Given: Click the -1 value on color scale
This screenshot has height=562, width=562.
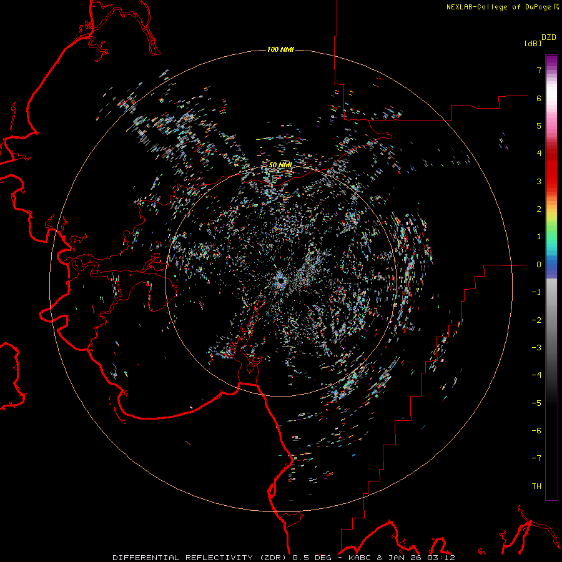Looking at the screenshot, I should click(x=536, y=292).
